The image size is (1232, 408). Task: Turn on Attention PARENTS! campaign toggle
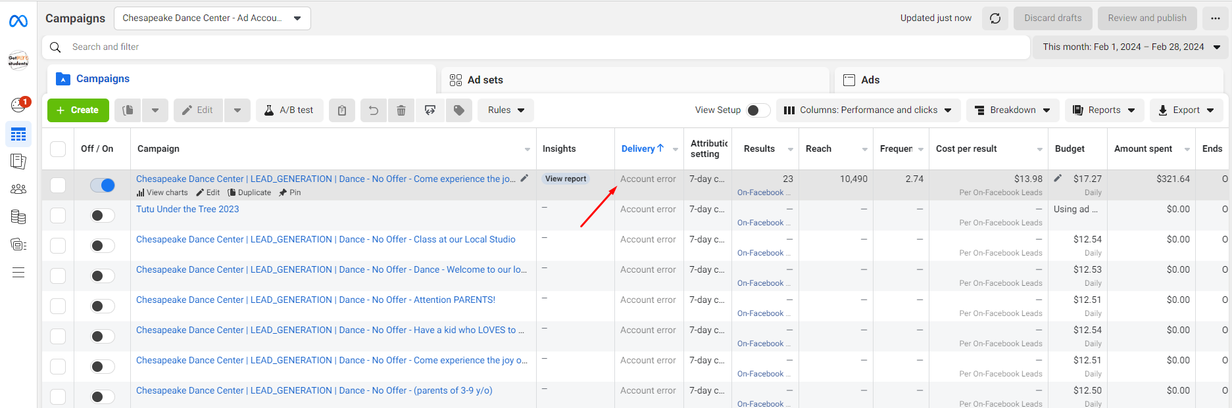(103, 306)
